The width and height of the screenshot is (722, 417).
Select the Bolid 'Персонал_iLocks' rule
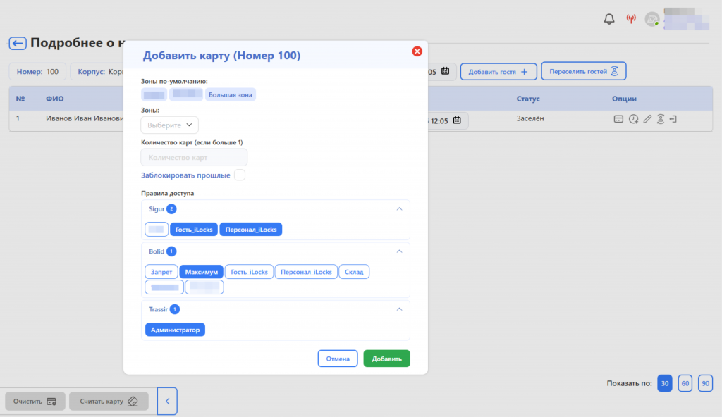306,272
